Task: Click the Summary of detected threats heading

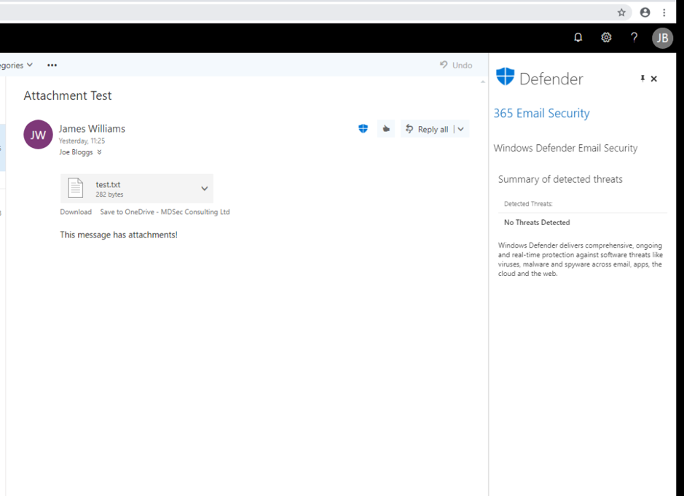Action: (560, 179)
